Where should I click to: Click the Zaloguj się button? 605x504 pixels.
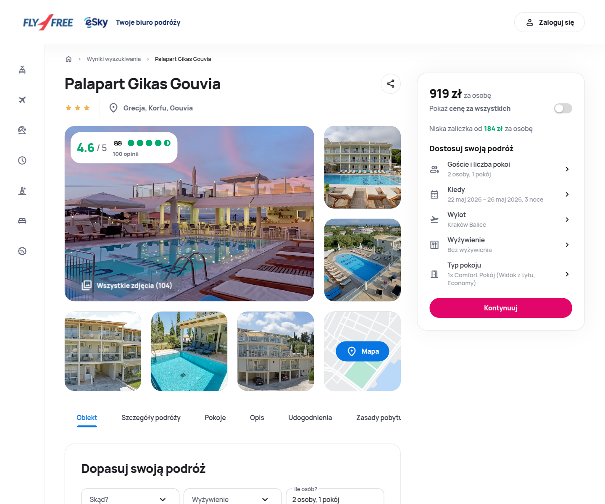pos(549,22)
